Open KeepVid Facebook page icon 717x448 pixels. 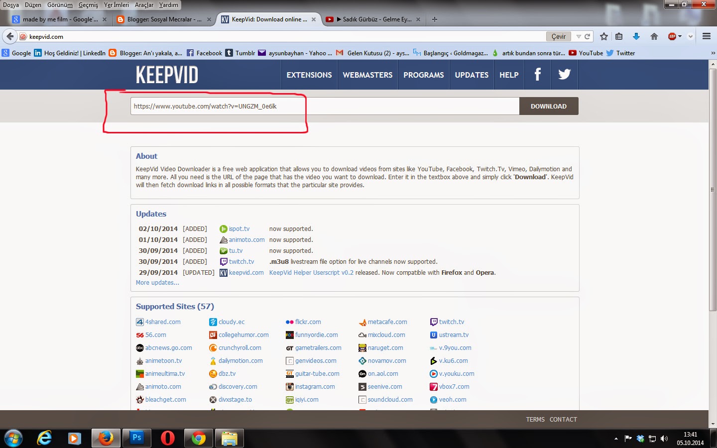538,75
